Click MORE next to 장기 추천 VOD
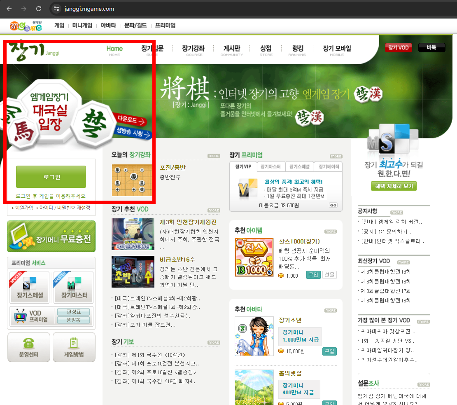 tap(214, 210)
